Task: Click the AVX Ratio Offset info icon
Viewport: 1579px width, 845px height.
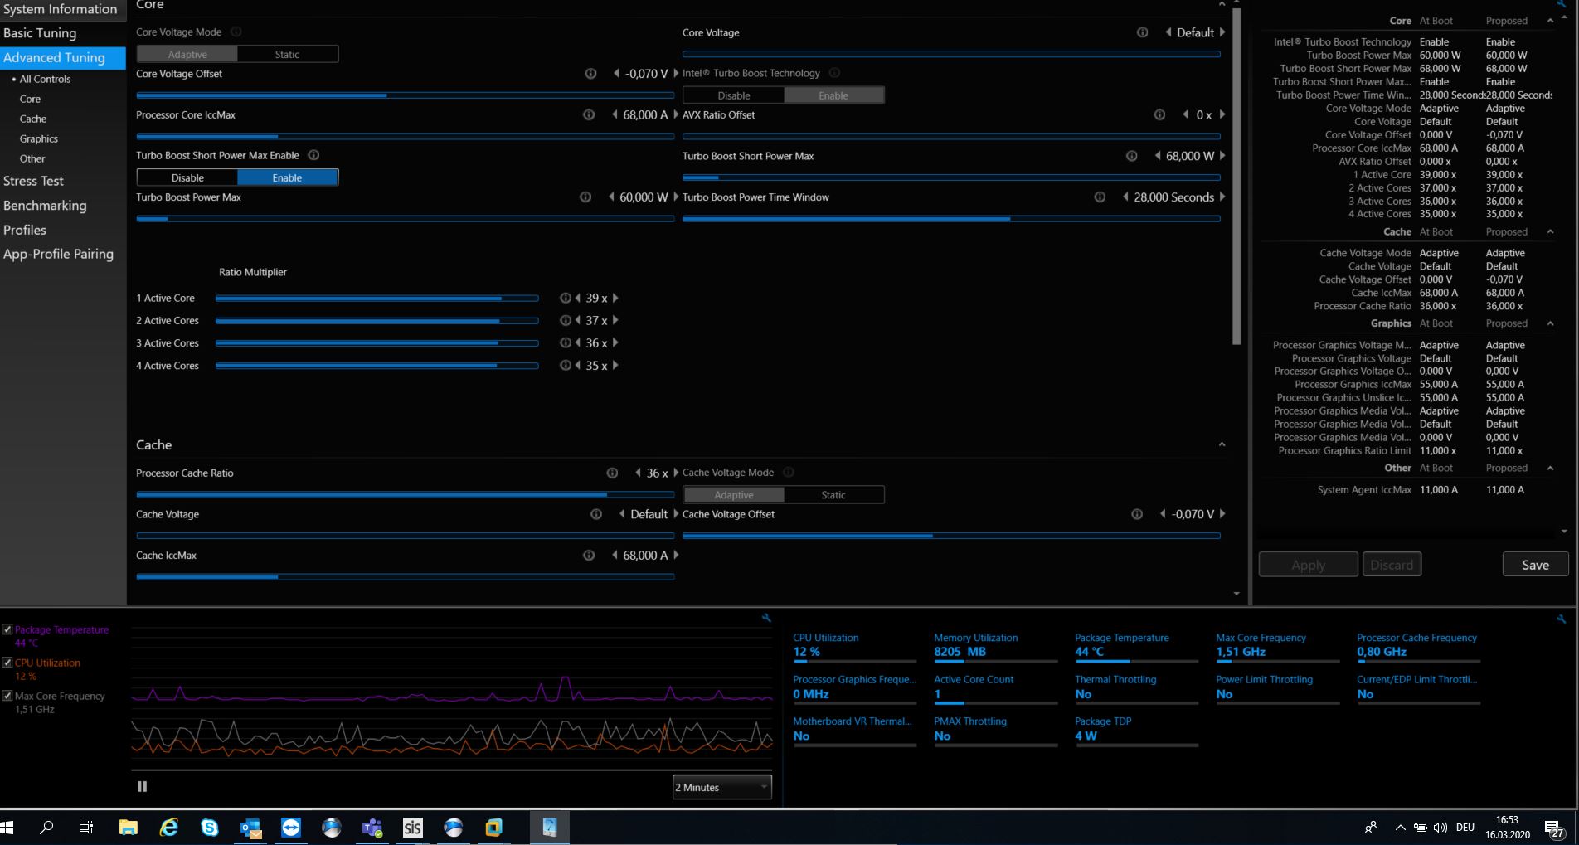Action: tap(1159, 114)
